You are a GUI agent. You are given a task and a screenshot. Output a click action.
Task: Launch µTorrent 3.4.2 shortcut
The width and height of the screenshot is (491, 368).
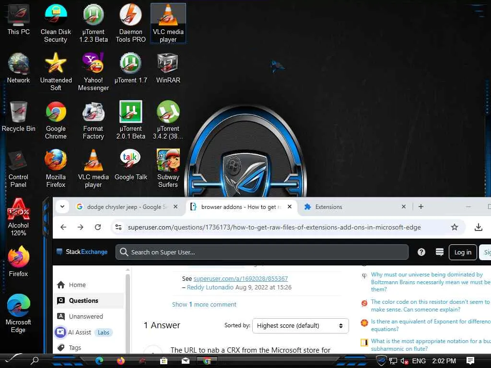coord(168,120)
